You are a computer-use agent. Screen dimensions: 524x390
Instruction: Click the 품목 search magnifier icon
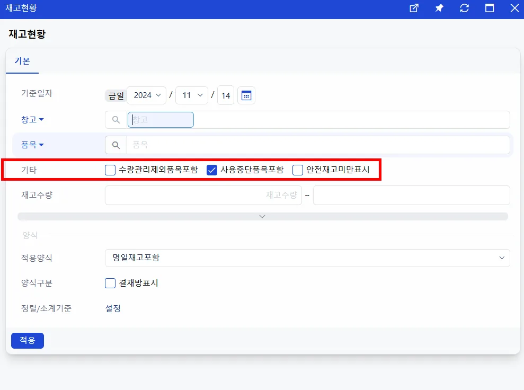[x=116, y=145]
